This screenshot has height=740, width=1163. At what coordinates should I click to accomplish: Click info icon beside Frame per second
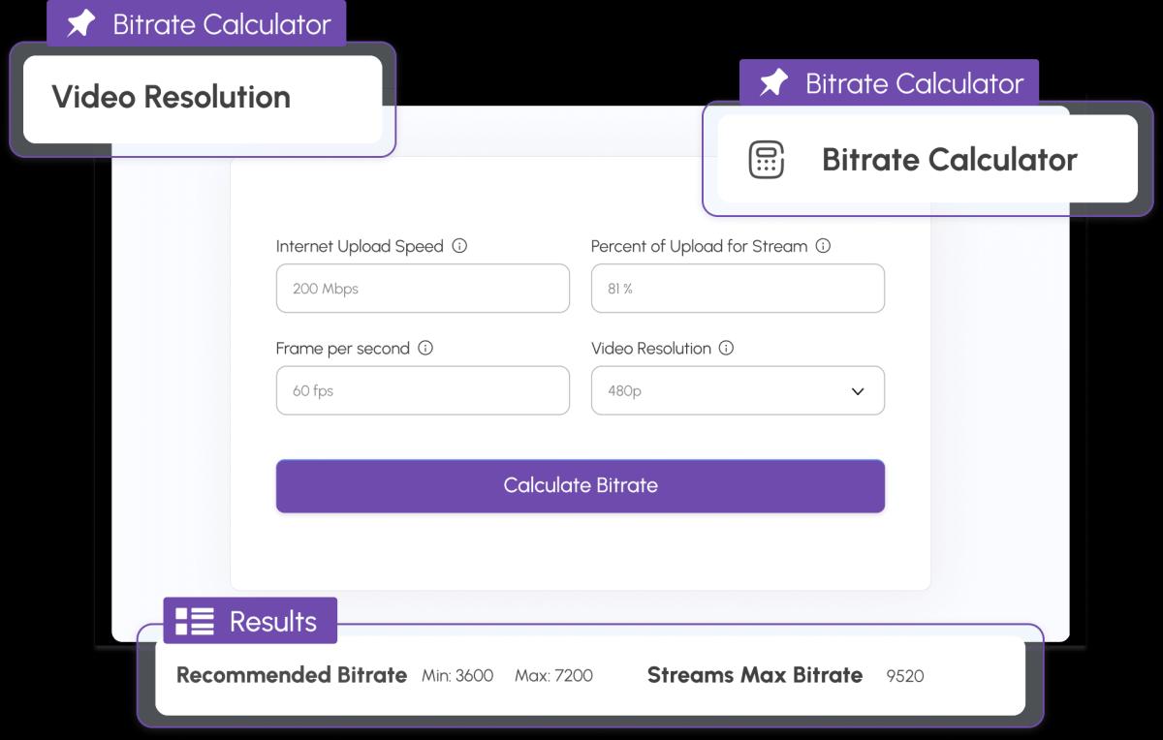coord(424,348)
